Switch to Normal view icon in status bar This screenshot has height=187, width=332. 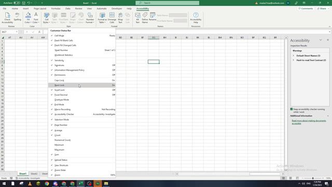[x=283, y=178]
